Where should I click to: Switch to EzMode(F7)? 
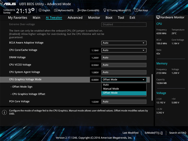(154, 133)
